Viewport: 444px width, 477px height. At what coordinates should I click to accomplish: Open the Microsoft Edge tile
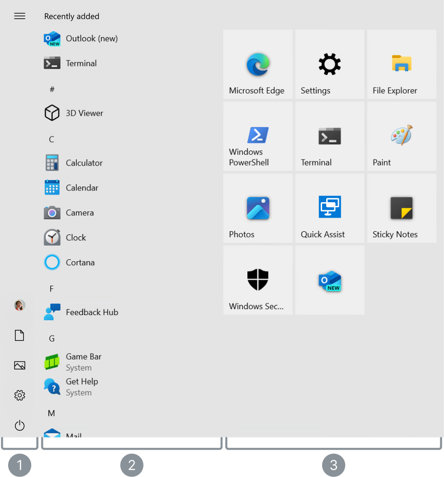[257, 64]
